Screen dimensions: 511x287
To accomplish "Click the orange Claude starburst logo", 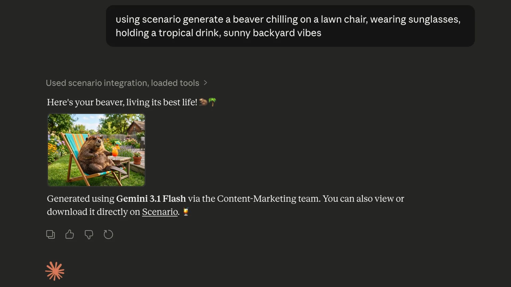I will pos(55,271).
